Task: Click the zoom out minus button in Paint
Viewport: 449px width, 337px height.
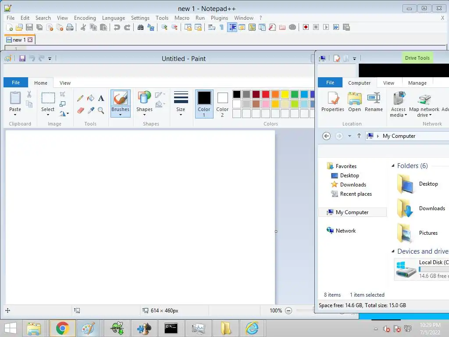Action: click(x=289, y=311)
